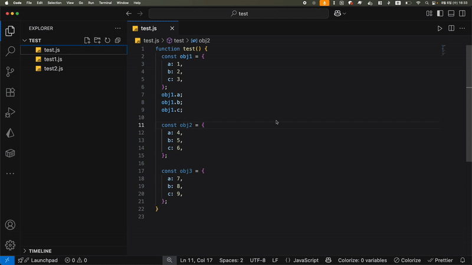Toggle the bottom panel visibility
This screenshot has height=265, width=472.
tap(451, 14)
